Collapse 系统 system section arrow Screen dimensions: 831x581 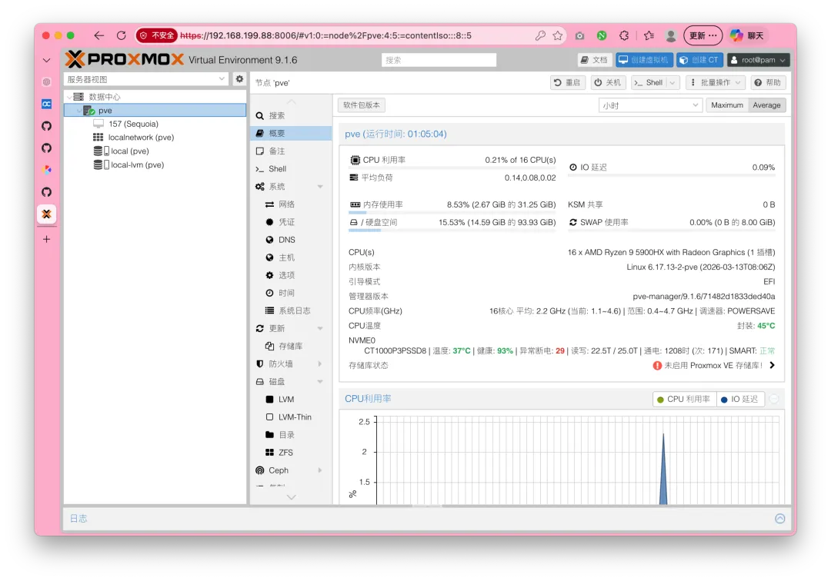(320, 186)
